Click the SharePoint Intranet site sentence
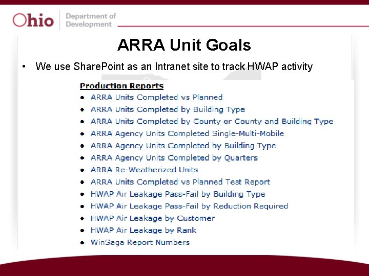The width and height of the screenshot is (369, 276). [174, 66]
